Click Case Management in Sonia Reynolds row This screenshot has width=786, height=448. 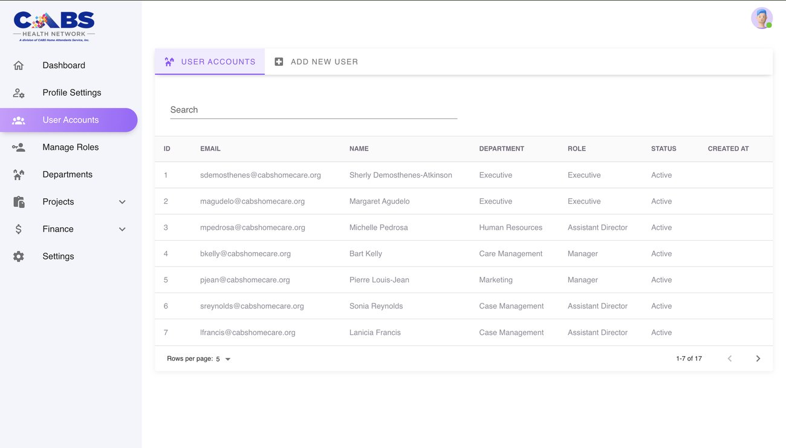tap(512, 306)
